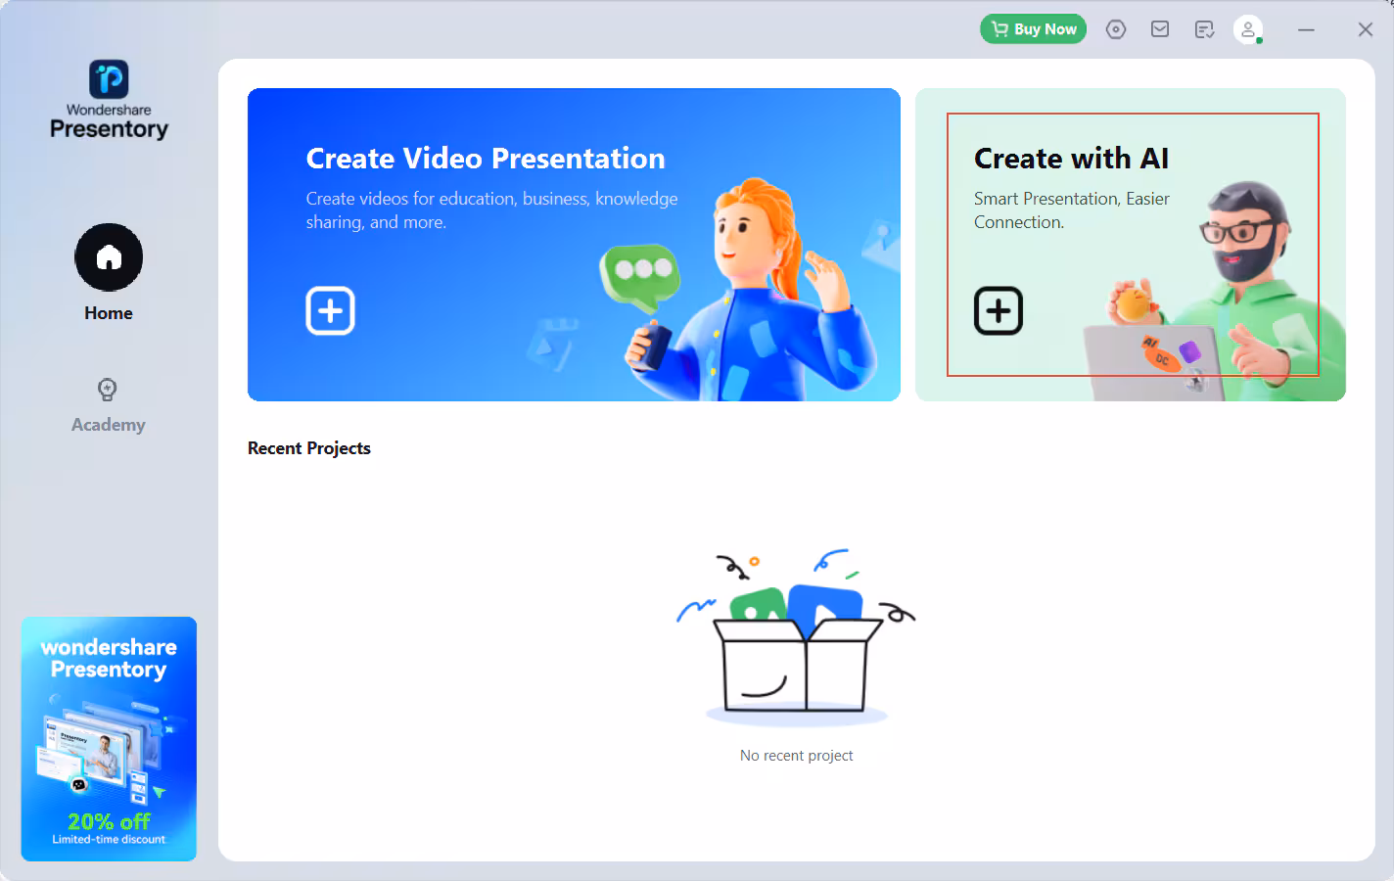1394x881 pixels.
Task: Click the plus icon under Create with AI
Action: [999, 311]
